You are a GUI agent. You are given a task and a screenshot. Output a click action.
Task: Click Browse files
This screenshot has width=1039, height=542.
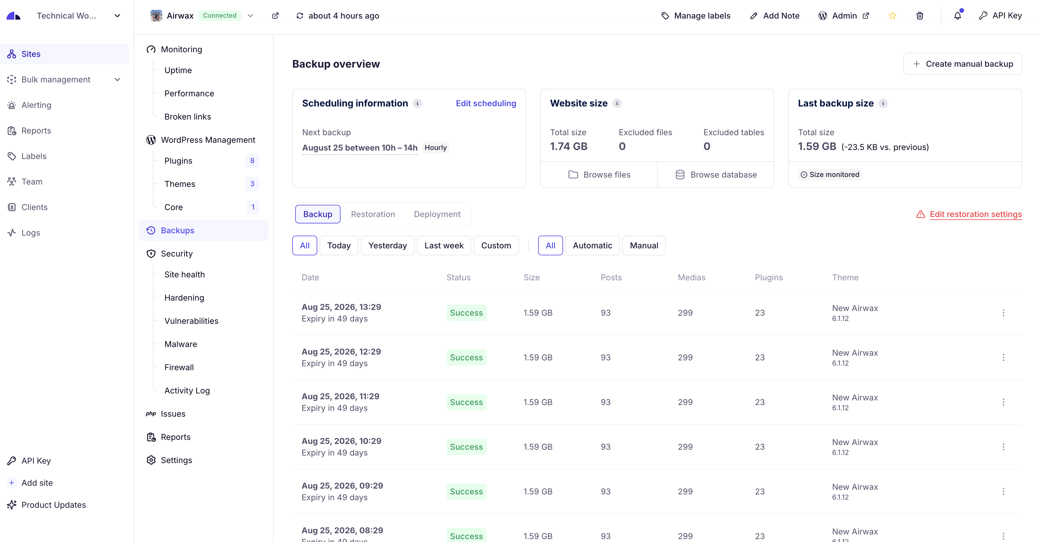click(599, 175)
